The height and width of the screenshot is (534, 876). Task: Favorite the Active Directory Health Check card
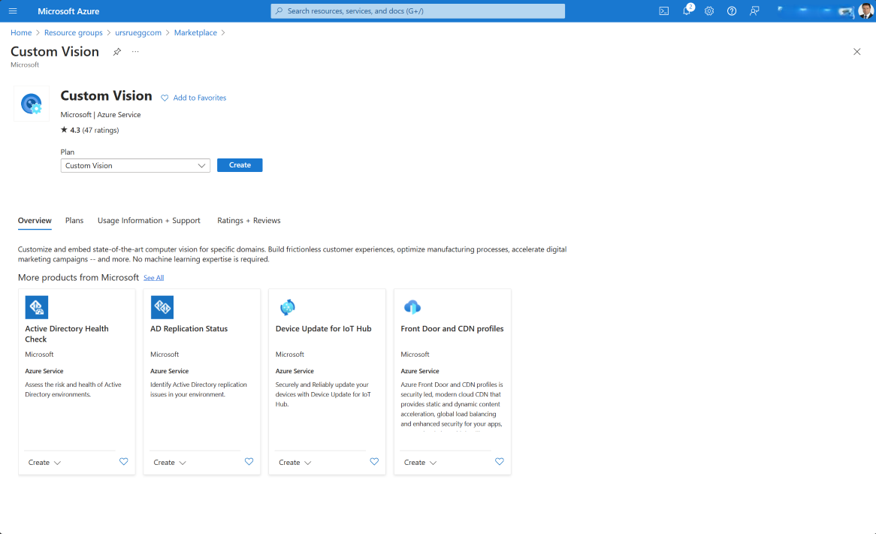tap(123, 461)
